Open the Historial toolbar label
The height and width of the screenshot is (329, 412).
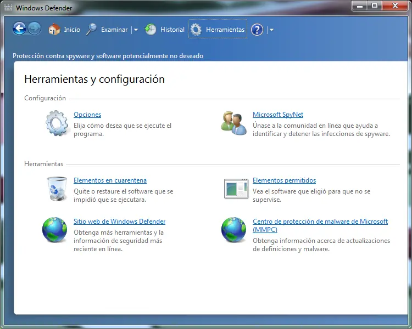coord(172,30)
